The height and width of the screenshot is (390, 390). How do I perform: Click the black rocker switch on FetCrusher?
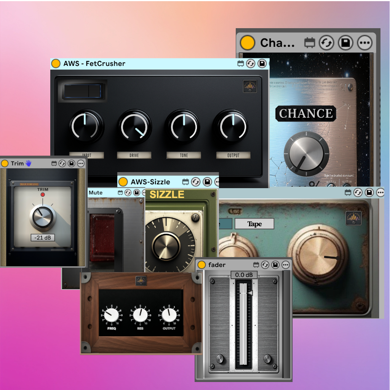click(82, 91)
